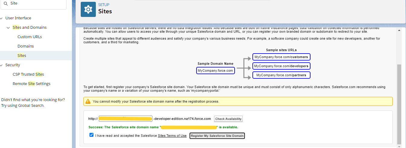Open the Sites Terms of Use link
406x148 pixels.
(x=172, y=136)
